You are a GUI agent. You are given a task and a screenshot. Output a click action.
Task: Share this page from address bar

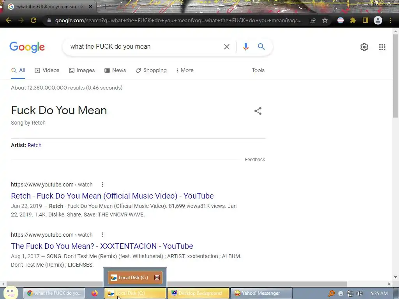(x=312, y=20)
